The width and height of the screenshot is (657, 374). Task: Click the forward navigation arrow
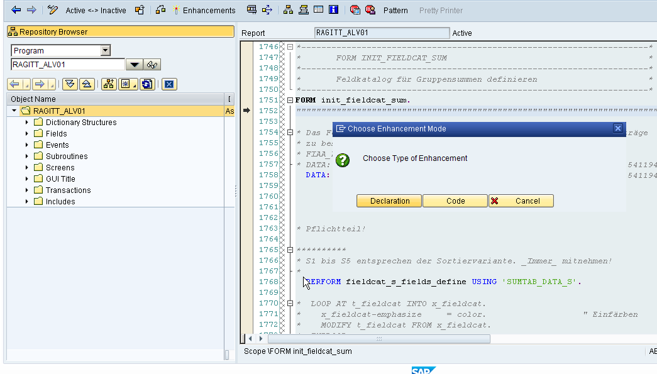[x=31, y=9]
